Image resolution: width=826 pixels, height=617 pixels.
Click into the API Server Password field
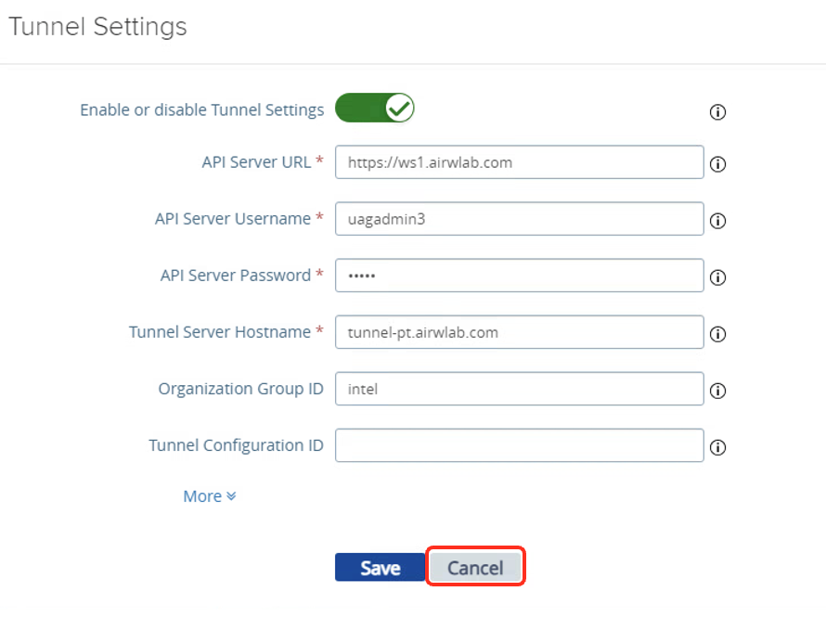pos(519,276)
